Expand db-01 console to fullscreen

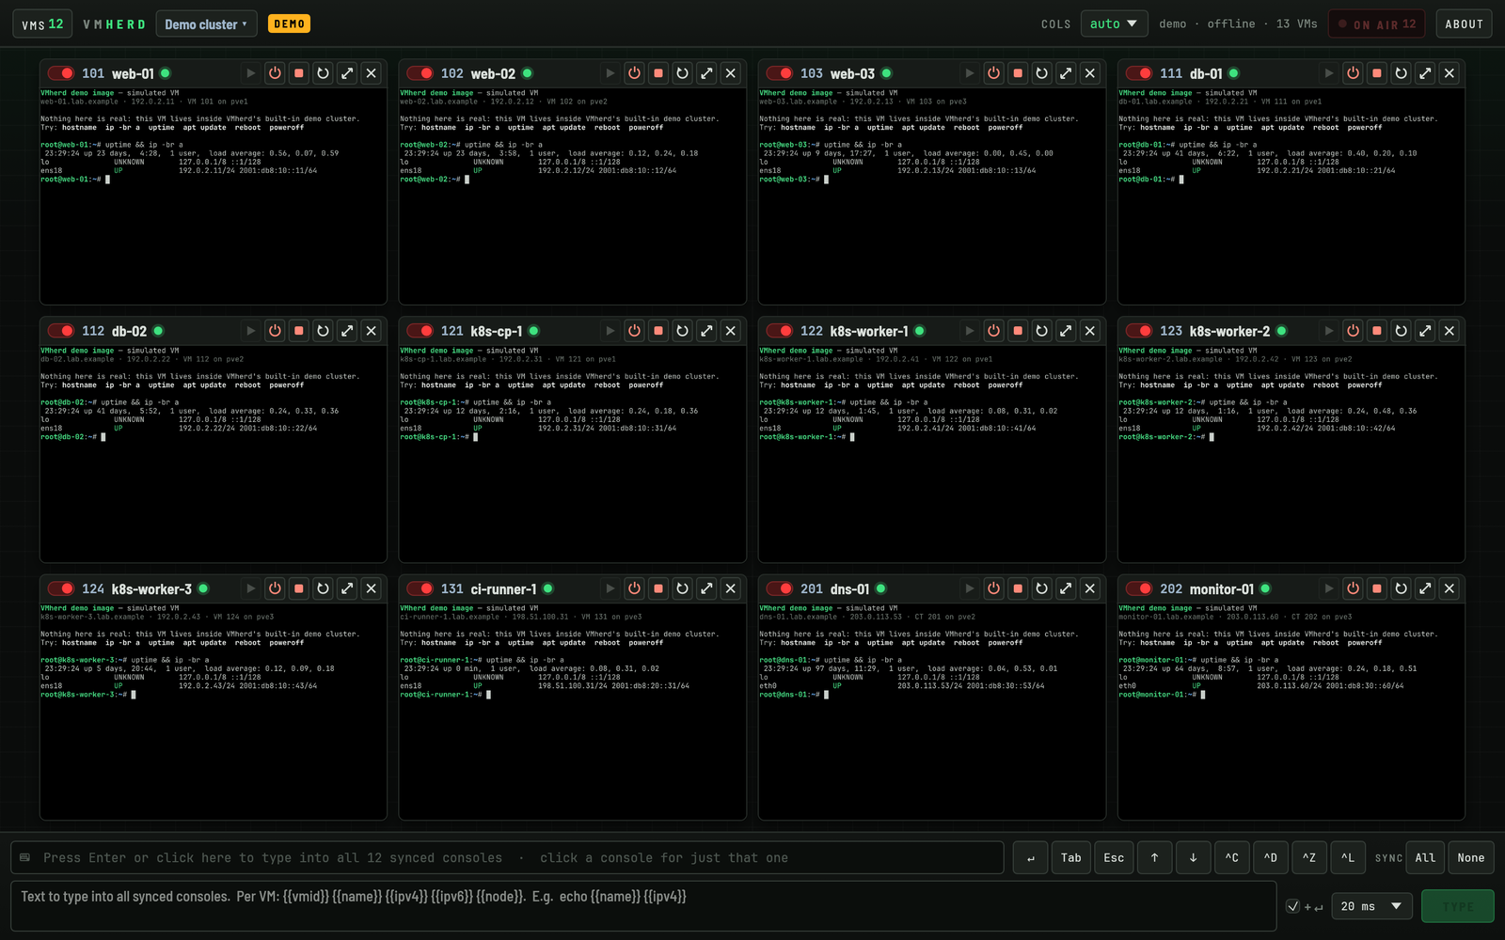(x=1425, y=73)
